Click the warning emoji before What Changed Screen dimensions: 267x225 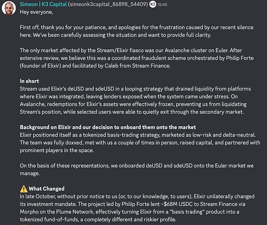pyautogui.click(x=24, y=188)
